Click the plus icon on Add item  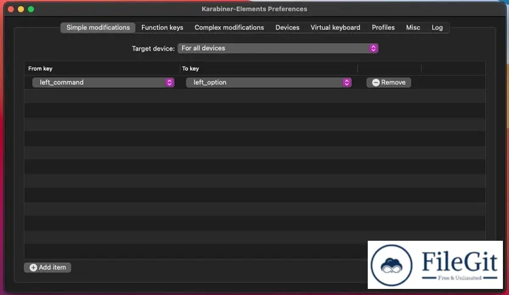(x=33, y=268)
